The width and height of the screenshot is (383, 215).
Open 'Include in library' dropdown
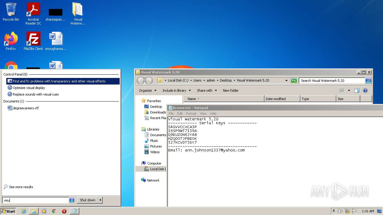[177, 90]
